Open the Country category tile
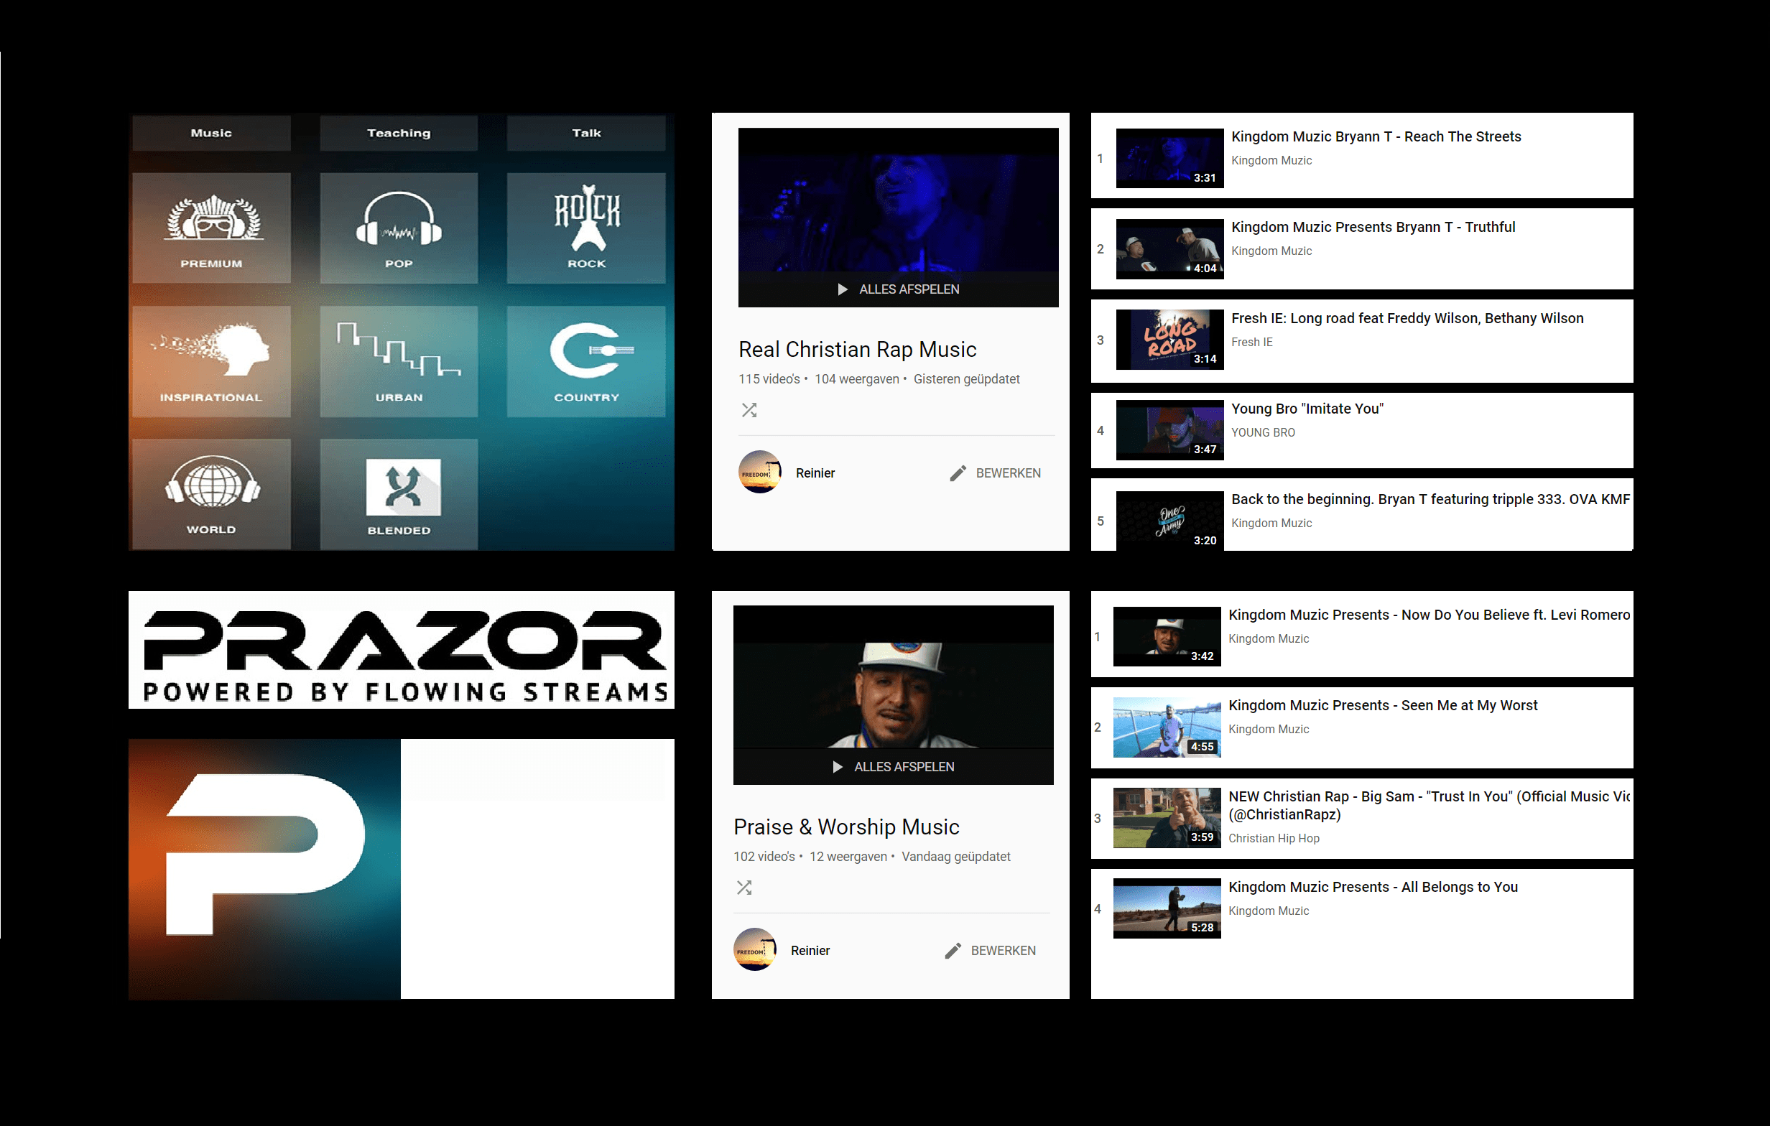The image size is (1770, 1126). (x=587, y=362)
